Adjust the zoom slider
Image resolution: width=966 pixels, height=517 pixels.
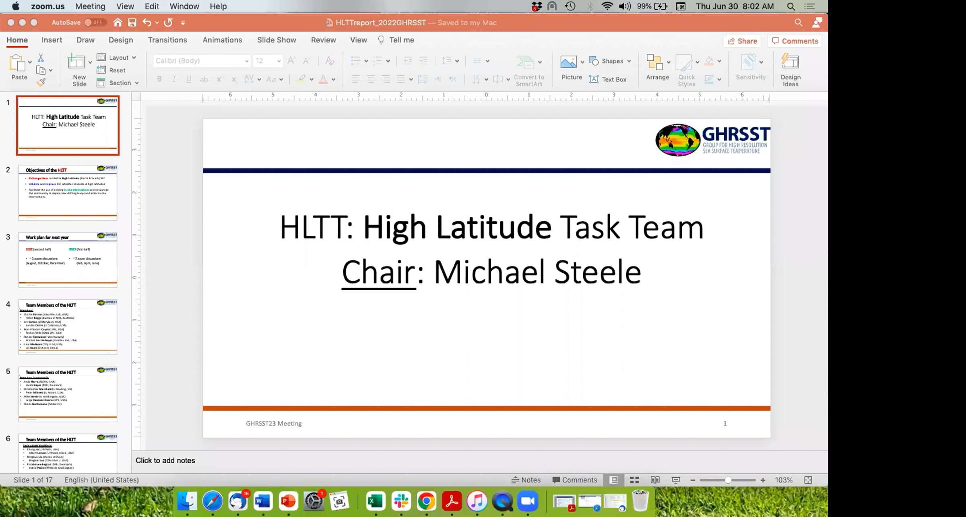coord(728,480)
